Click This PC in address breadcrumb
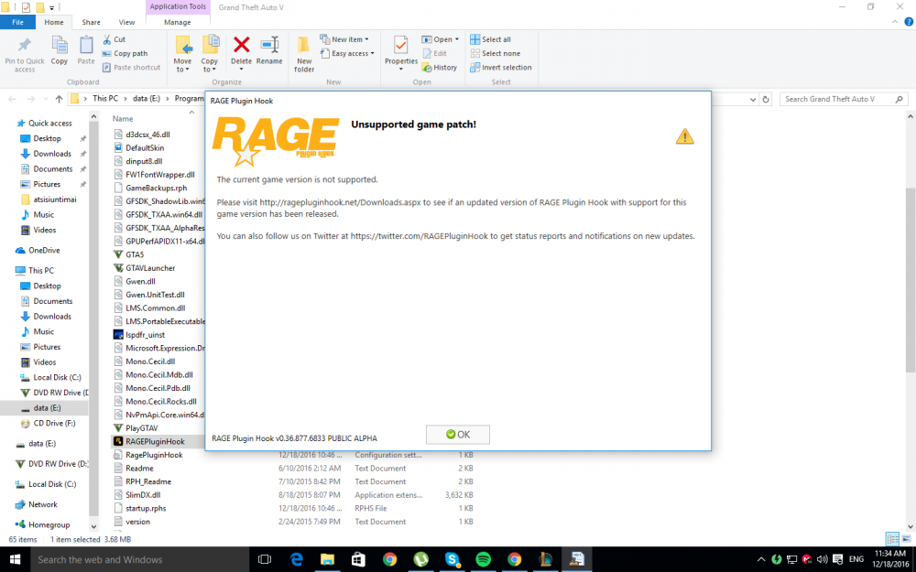916x572 pixels. (105, 99)
